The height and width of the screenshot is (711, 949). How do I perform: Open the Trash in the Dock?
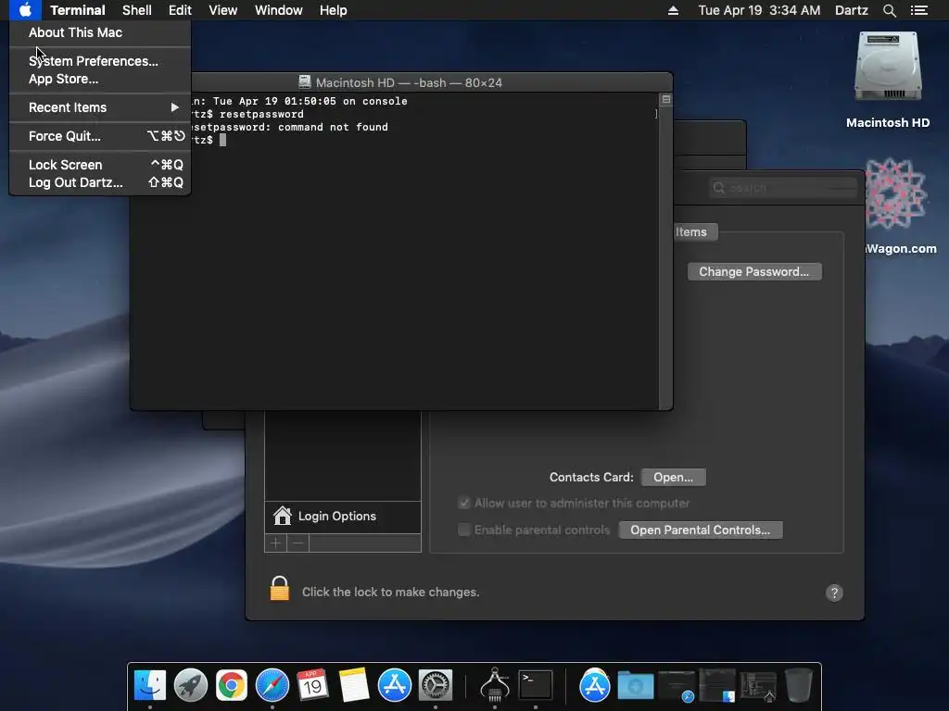798,686
